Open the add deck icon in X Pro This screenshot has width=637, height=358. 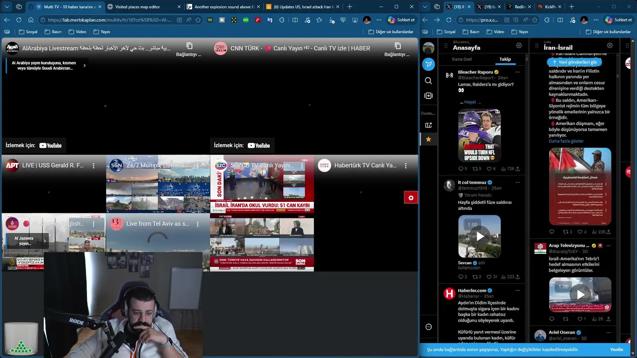428,125
